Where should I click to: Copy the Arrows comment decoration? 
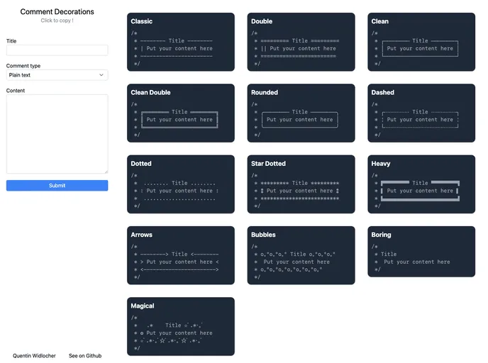pos(180,255)
